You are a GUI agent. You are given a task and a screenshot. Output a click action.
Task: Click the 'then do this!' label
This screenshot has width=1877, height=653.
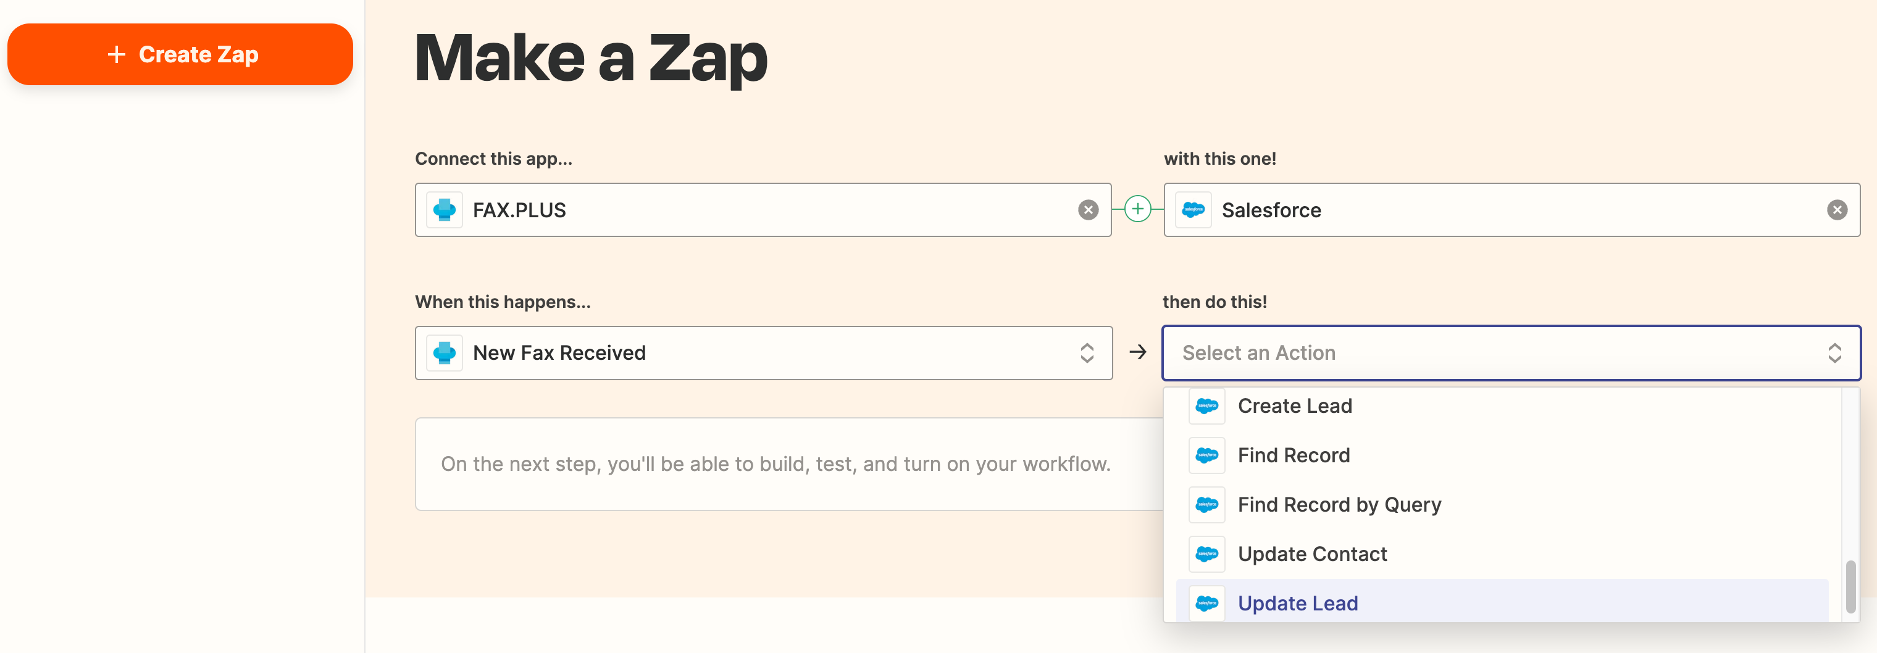1214,302
